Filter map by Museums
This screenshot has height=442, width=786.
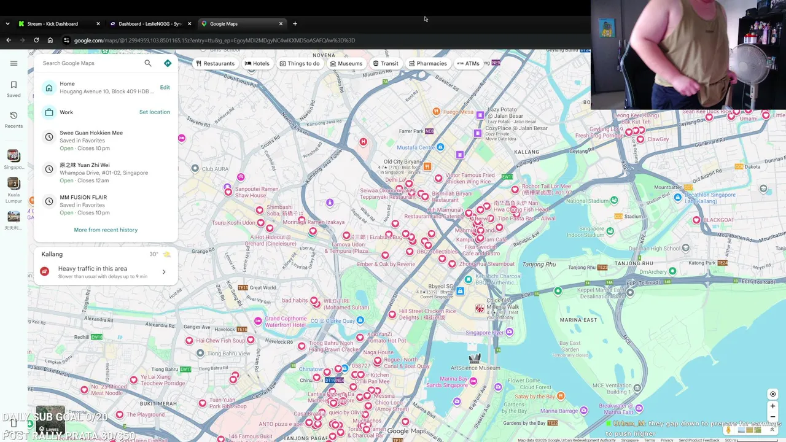[346, 63]
